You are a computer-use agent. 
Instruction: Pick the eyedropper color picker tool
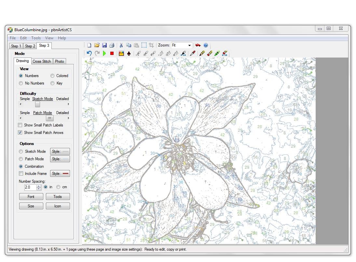(x=192, y=53)
